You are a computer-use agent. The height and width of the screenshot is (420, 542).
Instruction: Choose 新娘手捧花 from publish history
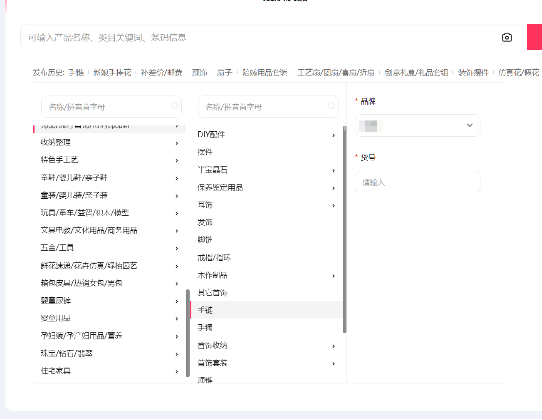(112, 73)
